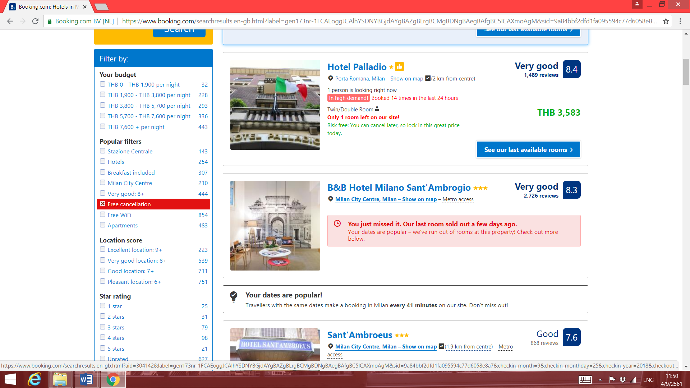The width and height of the screenshot is (690, 388).
Task: Open Word from taskbar
Action: coord(86,379)
